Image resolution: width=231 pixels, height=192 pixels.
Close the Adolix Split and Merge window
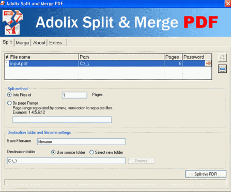pos(228,4)
